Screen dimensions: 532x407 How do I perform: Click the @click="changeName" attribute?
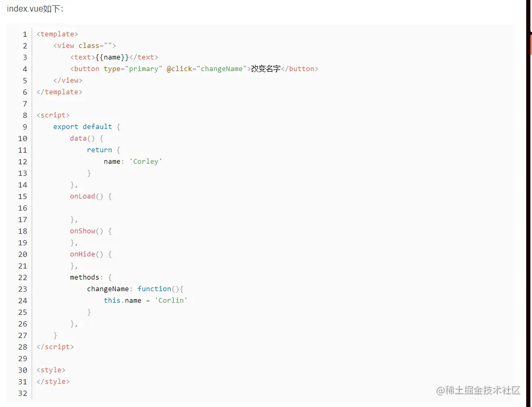[206, 69]
